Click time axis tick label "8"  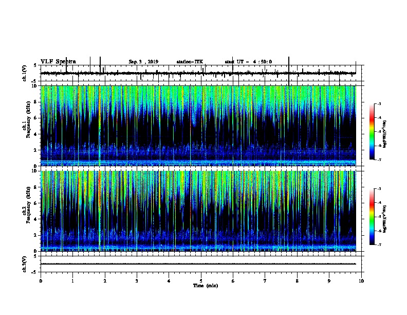(x=297, y=281)
